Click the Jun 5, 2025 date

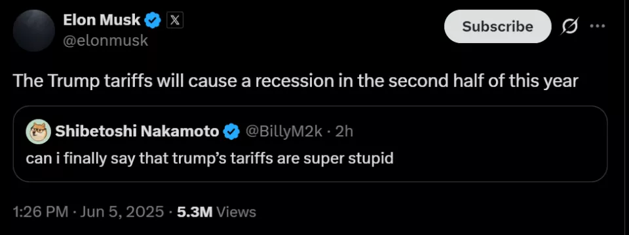point(122,211)
